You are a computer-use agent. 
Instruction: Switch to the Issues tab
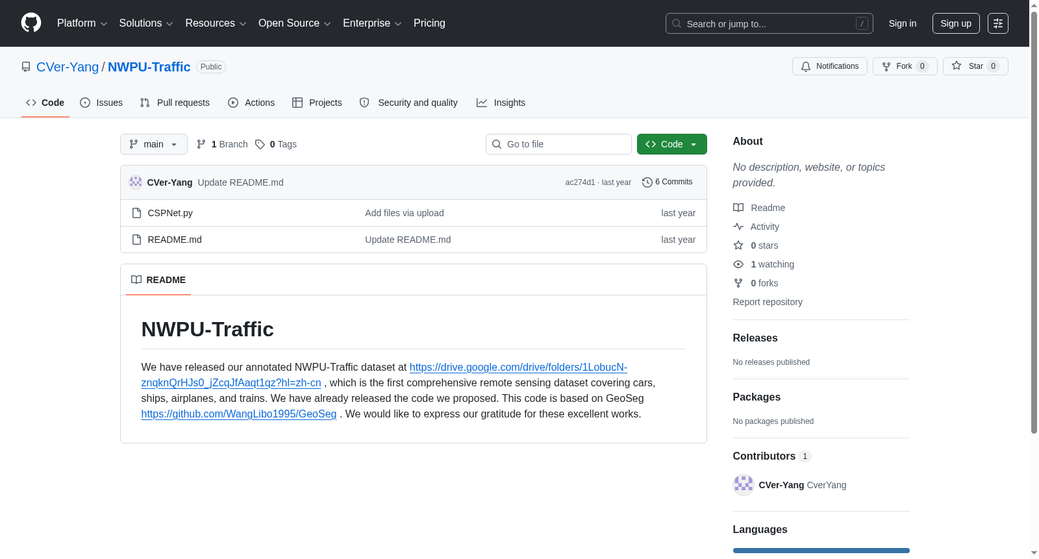click(x=101, y=103)
